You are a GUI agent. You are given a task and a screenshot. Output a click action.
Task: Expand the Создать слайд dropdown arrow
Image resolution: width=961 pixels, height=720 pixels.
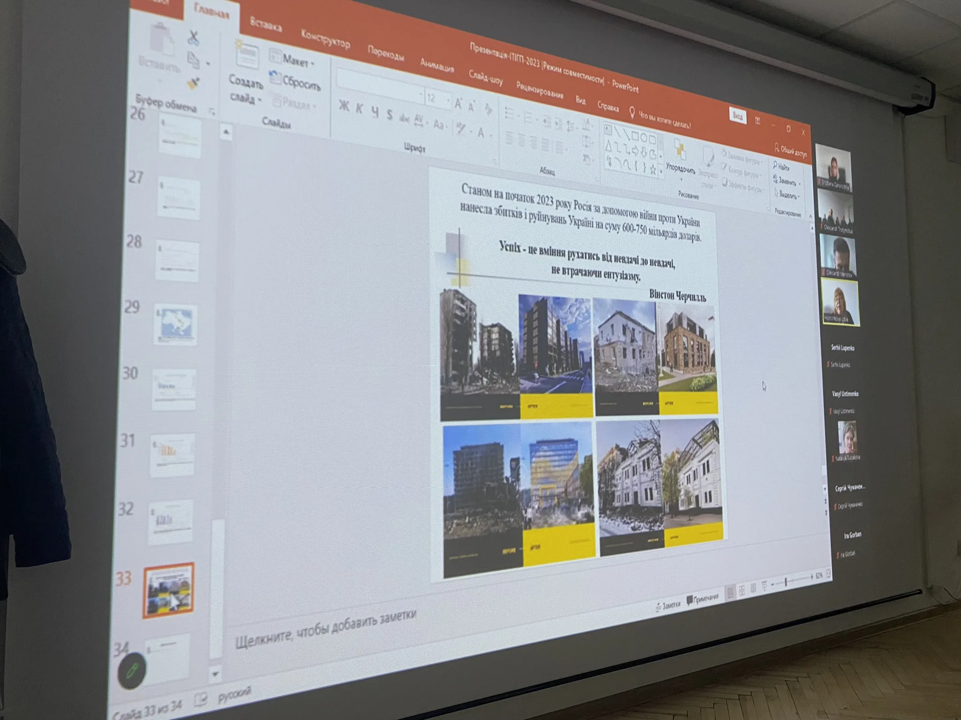coord(259,100)
